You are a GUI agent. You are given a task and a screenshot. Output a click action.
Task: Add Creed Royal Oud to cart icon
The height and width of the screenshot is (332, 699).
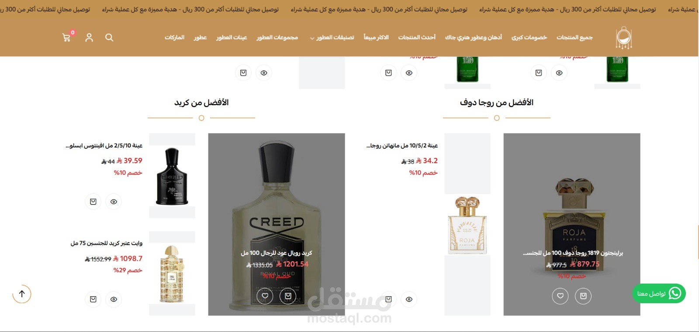click(x=288, y=296)
